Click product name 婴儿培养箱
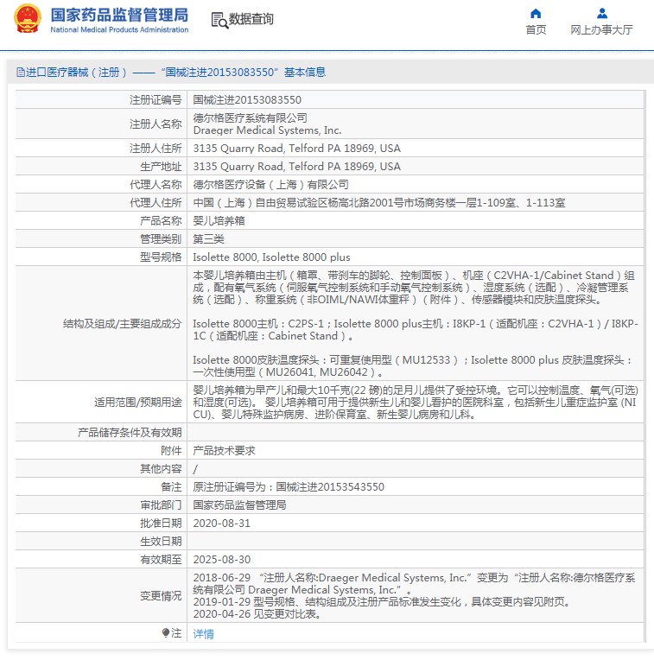 219,220
